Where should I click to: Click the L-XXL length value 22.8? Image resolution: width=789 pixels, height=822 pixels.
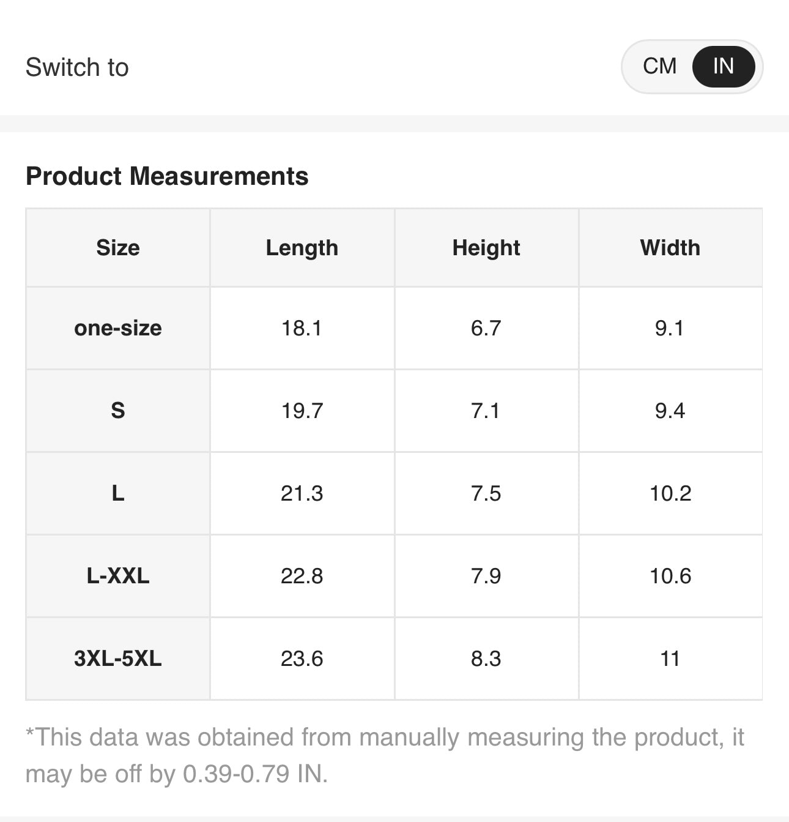pos(302,576)
